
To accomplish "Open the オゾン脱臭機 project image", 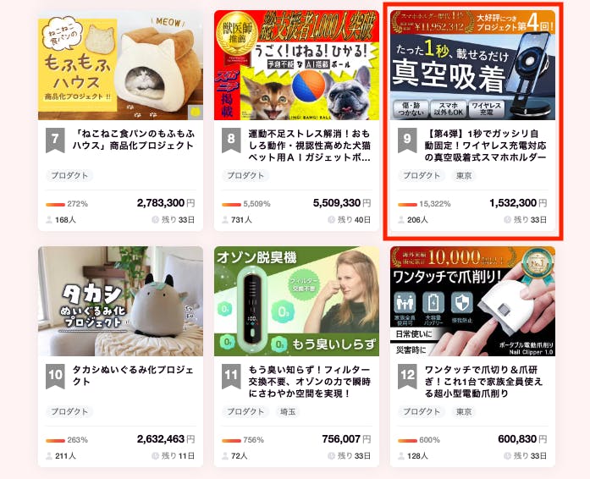I will click(296, 301).
